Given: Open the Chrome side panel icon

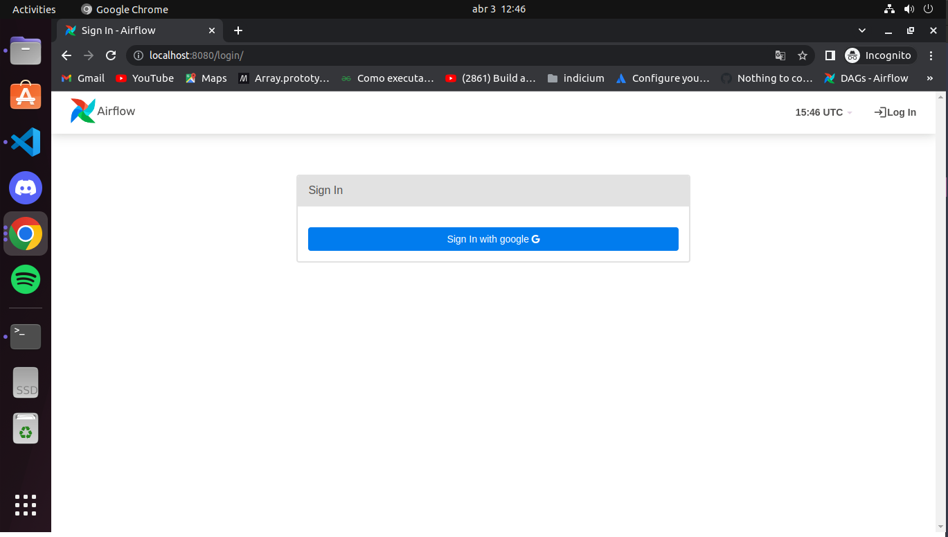Looking at the screenshot, I should [x=830, y=55].
